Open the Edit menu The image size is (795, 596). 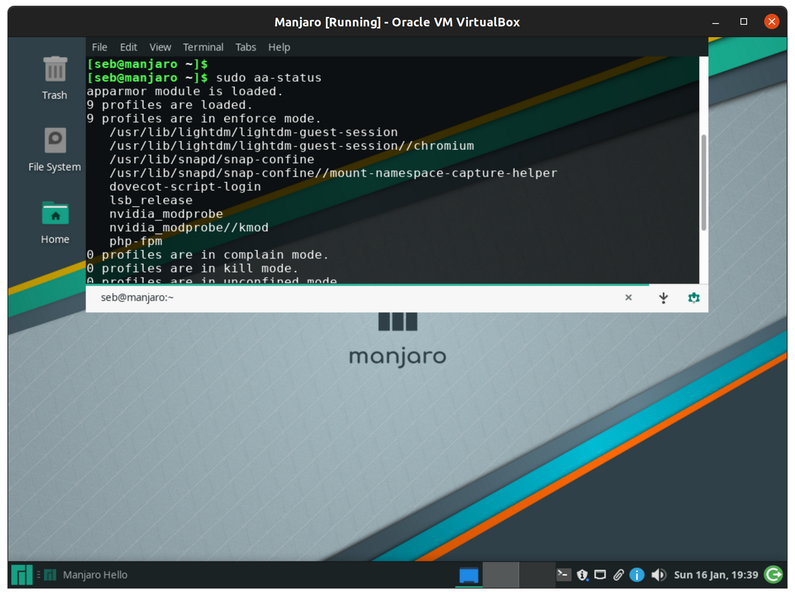tap(129, 47)
